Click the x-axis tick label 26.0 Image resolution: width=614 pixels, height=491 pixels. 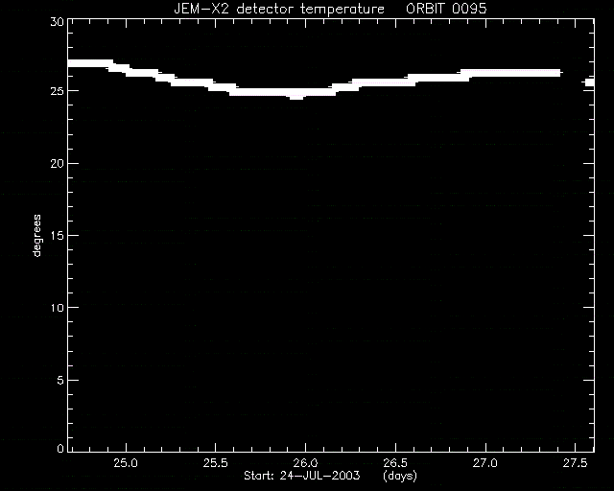305,463
